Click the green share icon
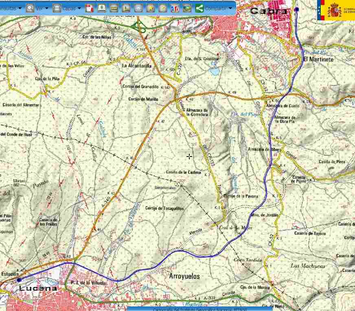The height and width of the screenshot is (311, 355). 199,8
